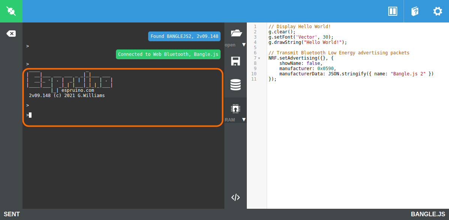The image size is (449, 220).
Task: Click the g.setFont('Vector', 30) line
Action: 301,37
